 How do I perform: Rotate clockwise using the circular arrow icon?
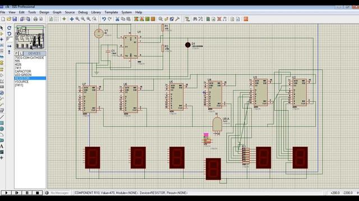click(x=10, y=28)
